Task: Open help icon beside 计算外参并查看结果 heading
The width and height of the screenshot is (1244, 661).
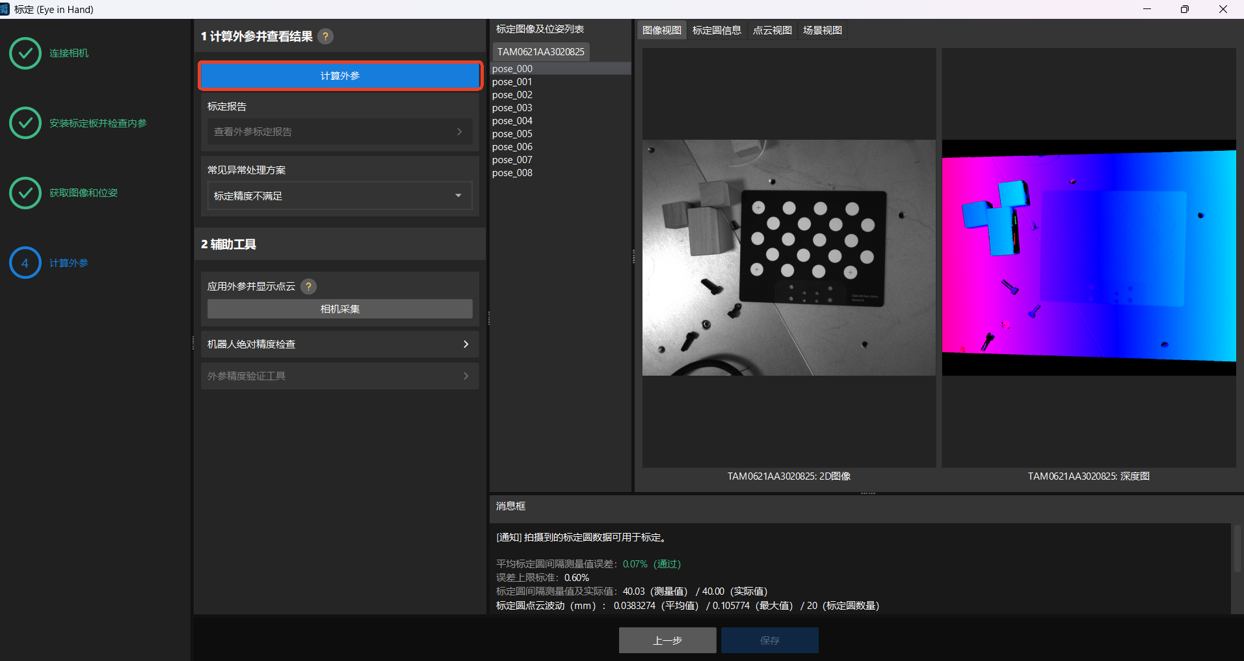Action: [326, 36]
